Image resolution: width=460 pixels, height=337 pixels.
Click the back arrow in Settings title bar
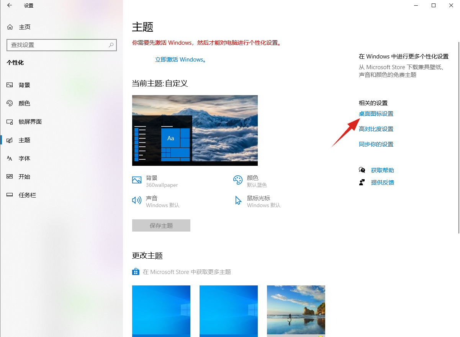coord(10,5)
